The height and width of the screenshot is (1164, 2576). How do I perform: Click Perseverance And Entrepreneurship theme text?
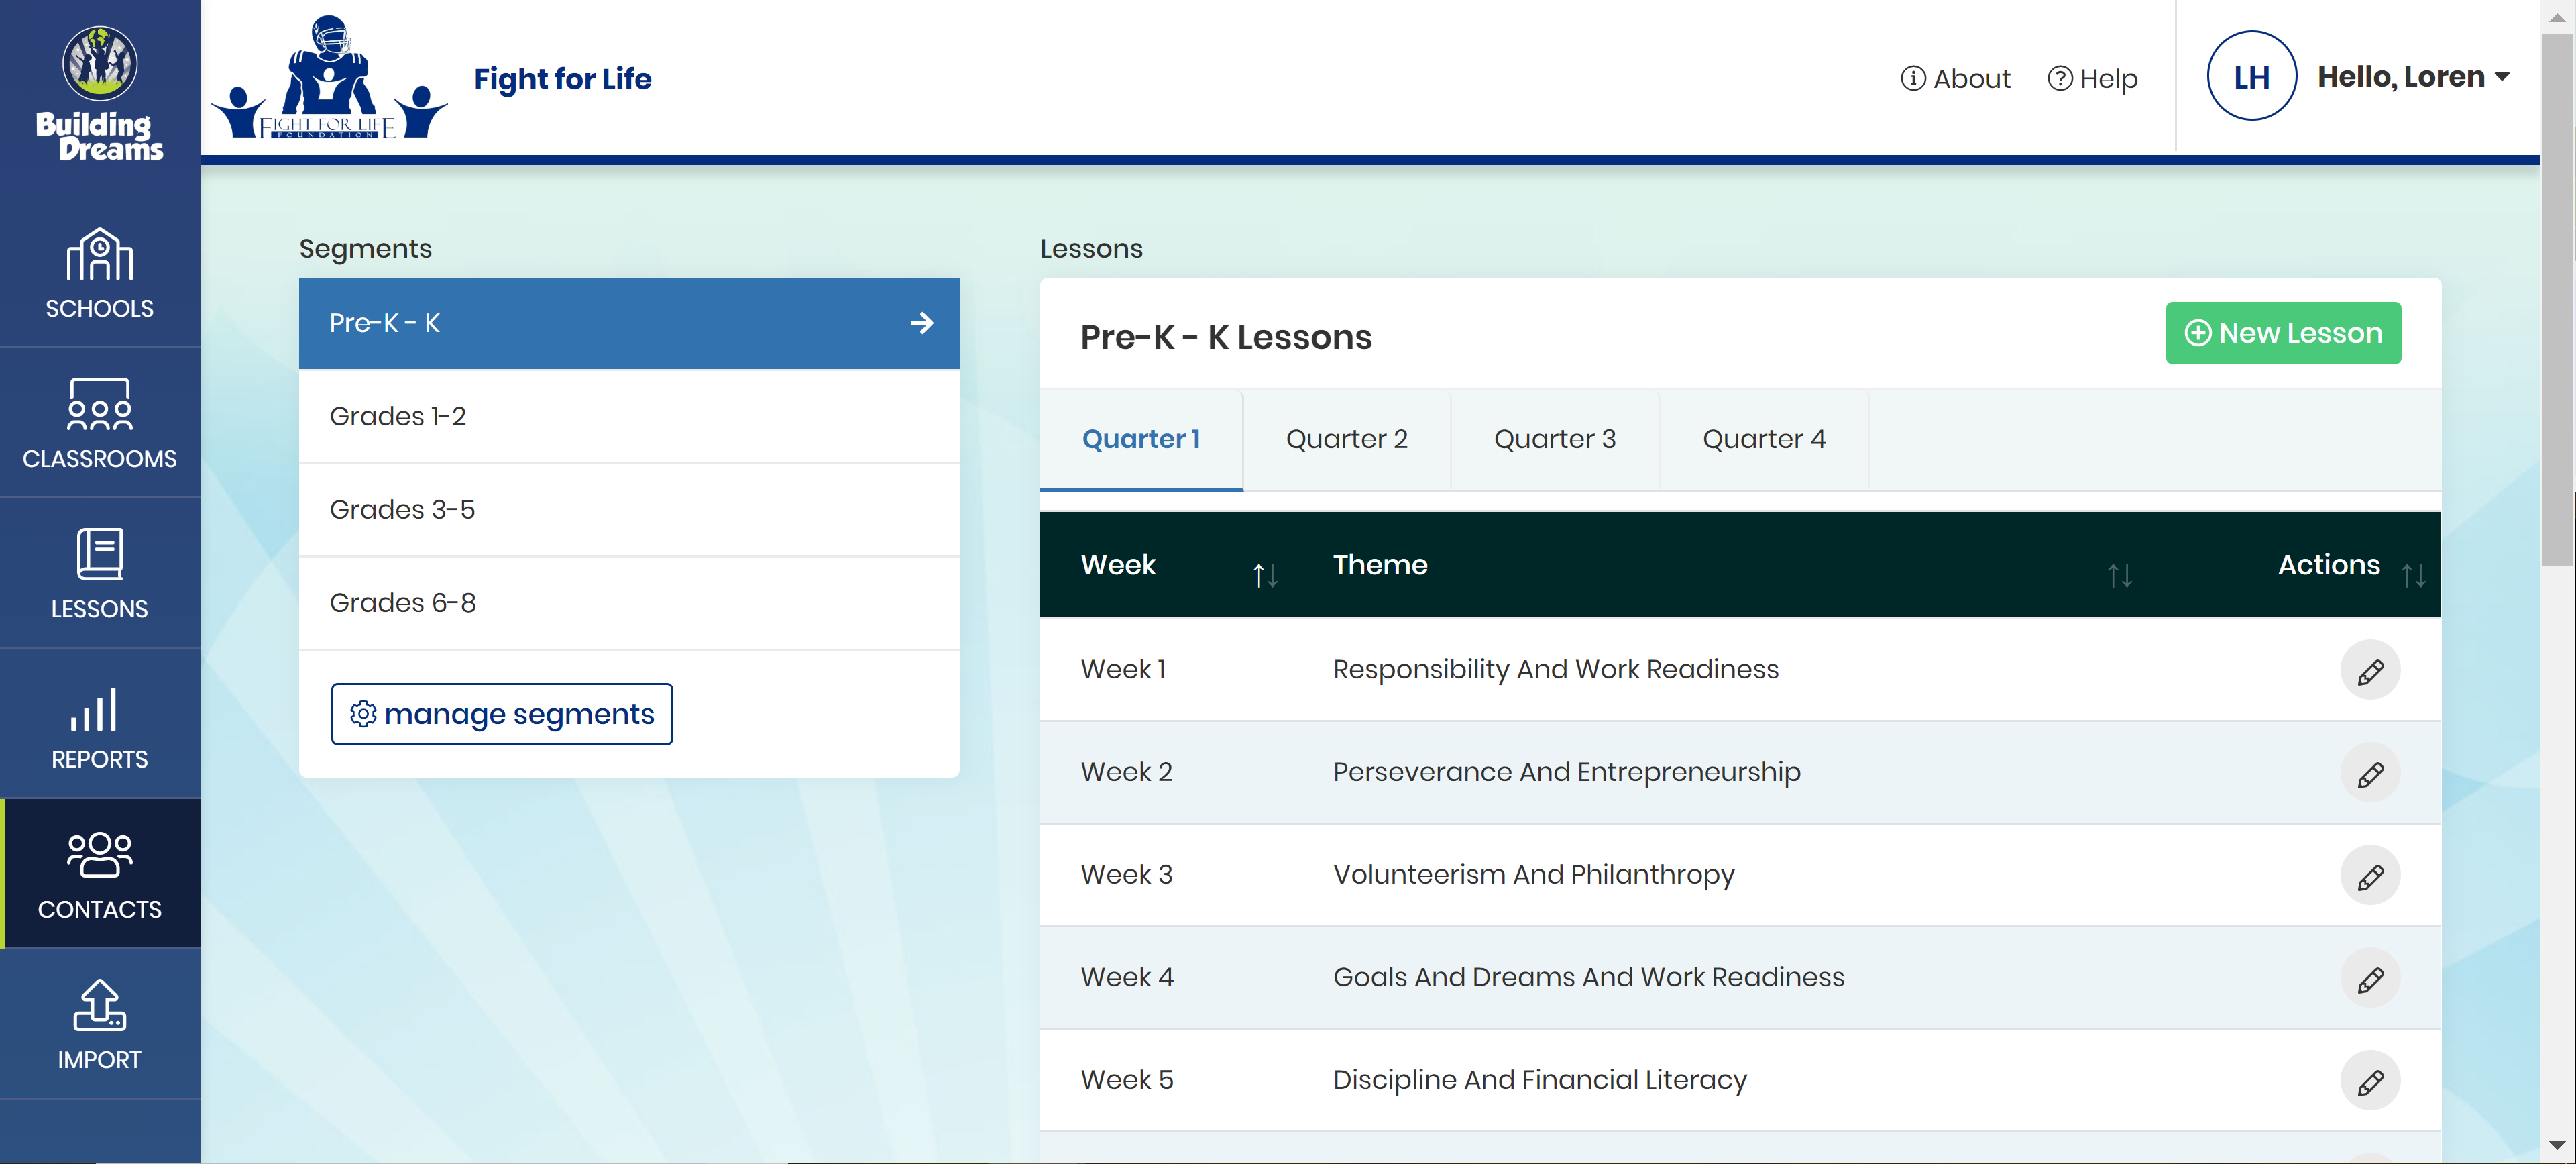tap(1566, 772)
